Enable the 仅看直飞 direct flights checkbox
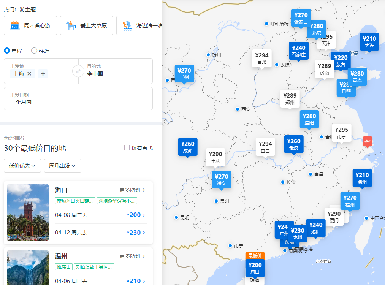The width and height of the screenshot is (385, 285). point(127,147)
